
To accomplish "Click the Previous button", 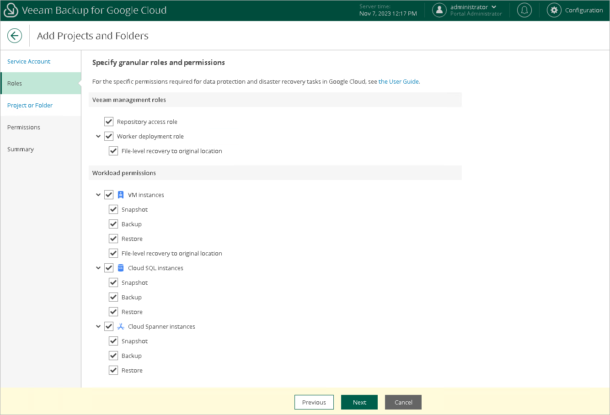I will click(314, 402).
